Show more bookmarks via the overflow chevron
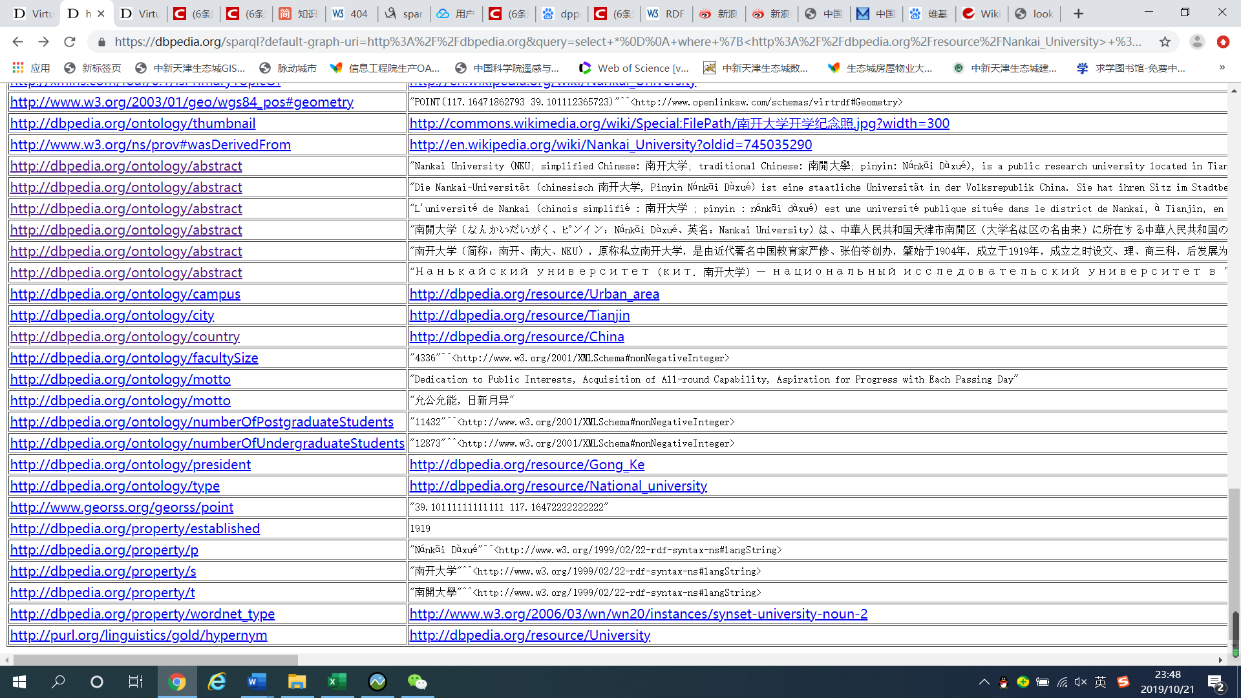This screenshot has width=1241, height=698. pyautogui.click(x=1222, y=67)
